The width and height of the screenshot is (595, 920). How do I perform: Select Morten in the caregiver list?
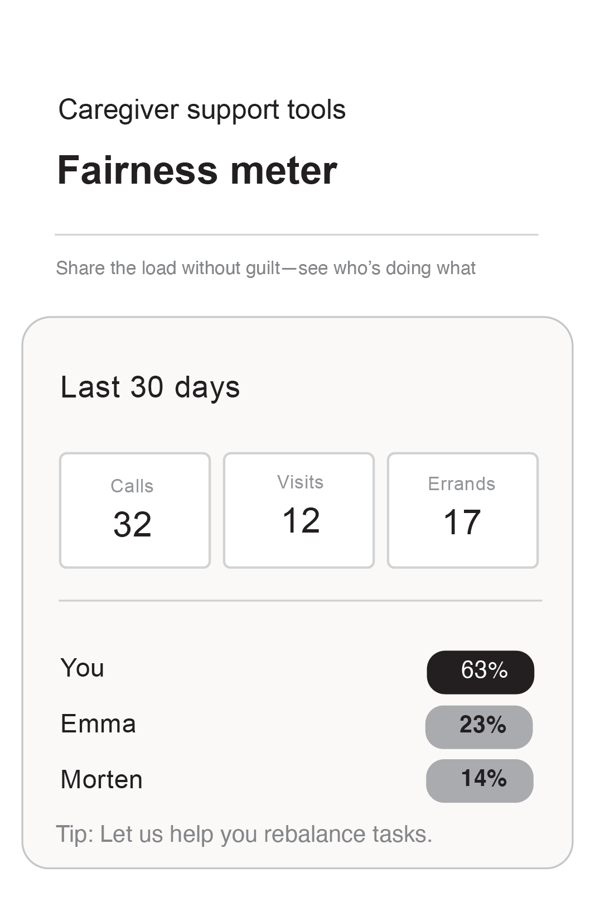[x=101, y=779]
